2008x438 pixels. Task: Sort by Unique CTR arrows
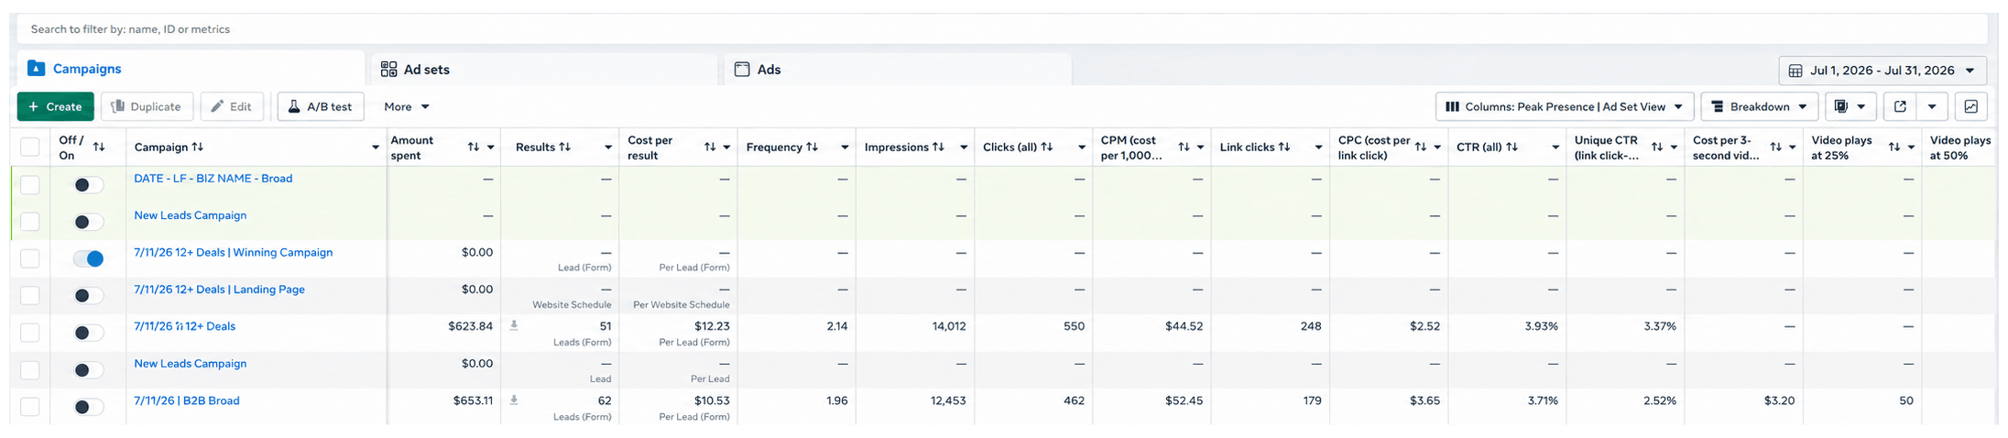click(x=1657, y=148)
